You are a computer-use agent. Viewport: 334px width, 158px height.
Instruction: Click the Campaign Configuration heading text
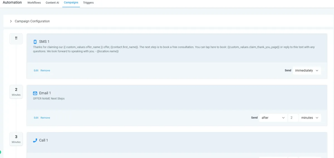[x=32, y=21]
